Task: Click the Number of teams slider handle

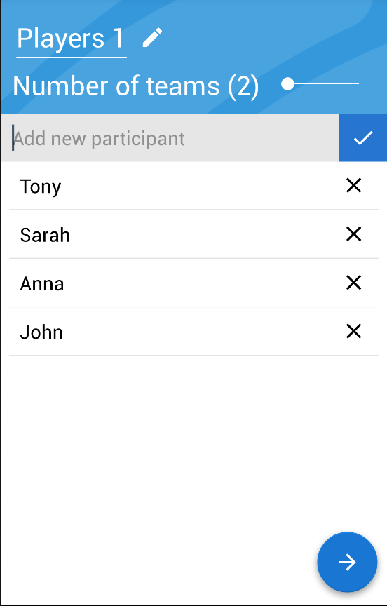Action: [x=287, y=84]
